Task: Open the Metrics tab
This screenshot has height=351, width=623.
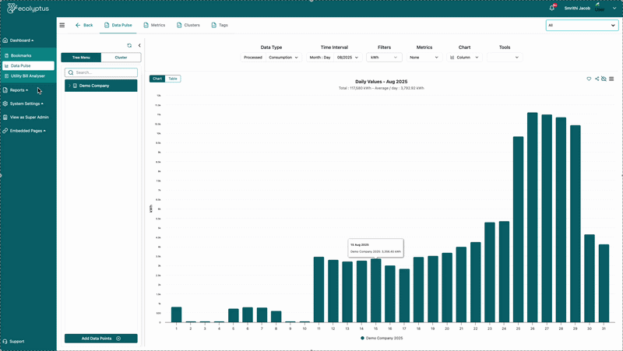Action: point(154,25)
